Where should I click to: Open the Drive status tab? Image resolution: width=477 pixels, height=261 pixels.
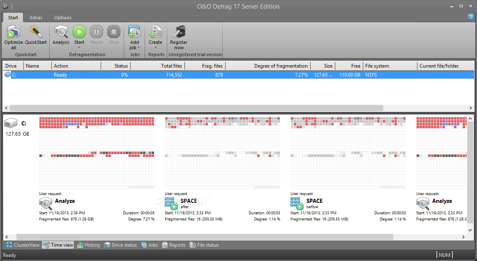[x=120, y=245]
